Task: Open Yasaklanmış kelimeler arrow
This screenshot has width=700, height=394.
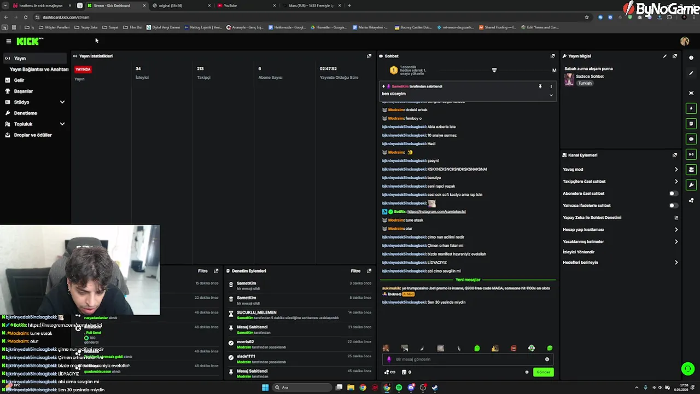Action: [x=676, y=241]
